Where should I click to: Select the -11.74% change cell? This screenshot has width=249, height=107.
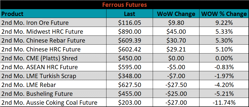pyautogui.click(x=224, y=102)
